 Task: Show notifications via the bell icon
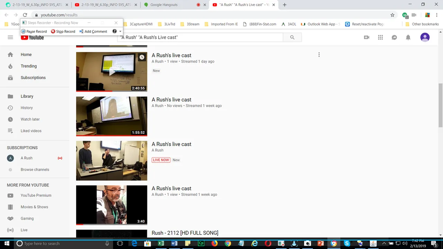tap(408, 37)
